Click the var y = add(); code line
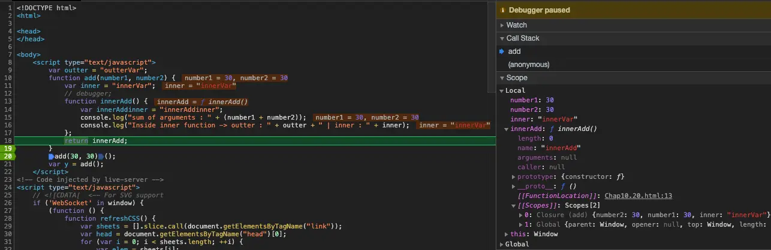Viewport: 771px width, 250px height. (76, 164)
